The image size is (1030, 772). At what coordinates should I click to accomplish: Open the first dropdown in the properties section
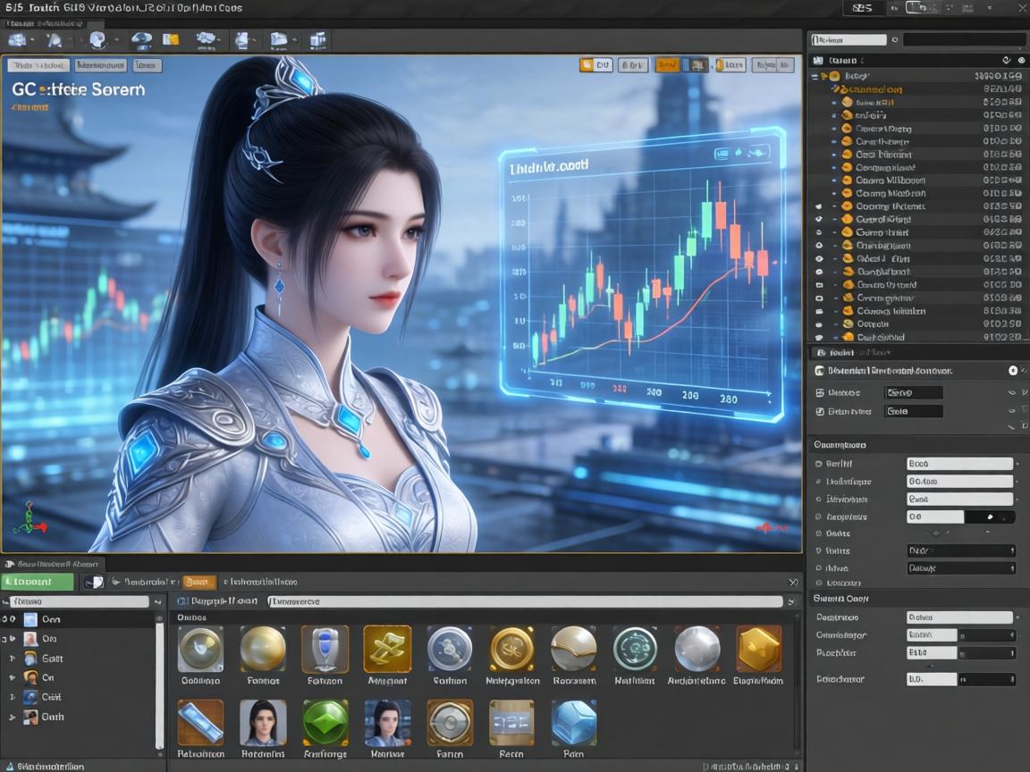pyautogui.click(x=960, y=464)
